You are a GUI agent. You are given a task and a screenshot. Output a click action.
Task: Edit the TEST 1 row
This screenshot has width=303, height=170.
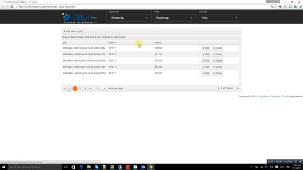click(x=205, y=48)
